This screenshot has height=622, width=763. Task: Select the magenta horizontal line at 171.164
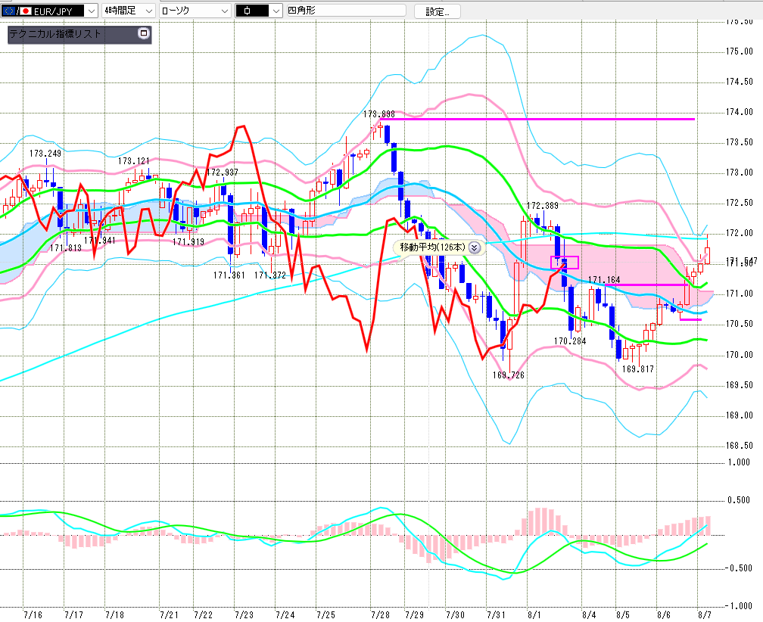645,285
